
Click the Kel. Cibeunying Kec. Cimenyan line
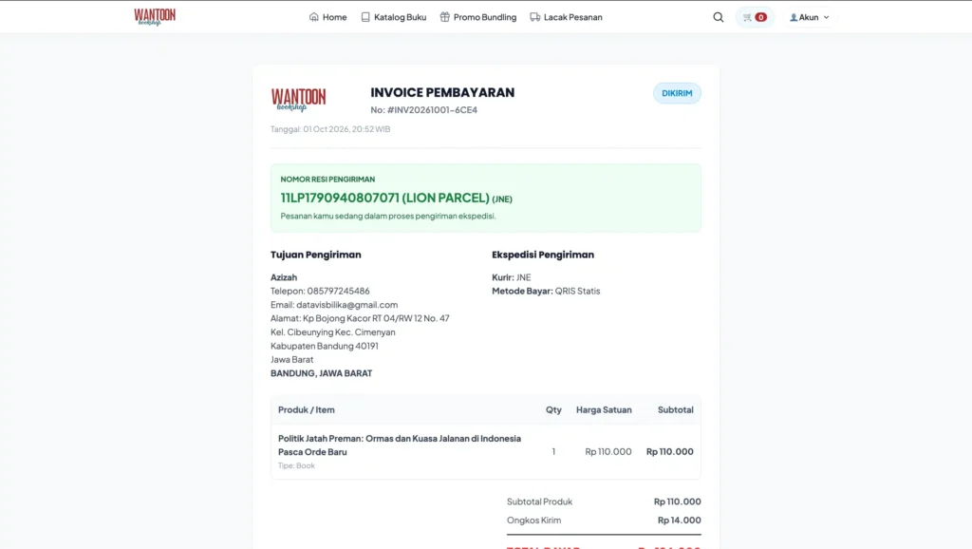[333, 331]
